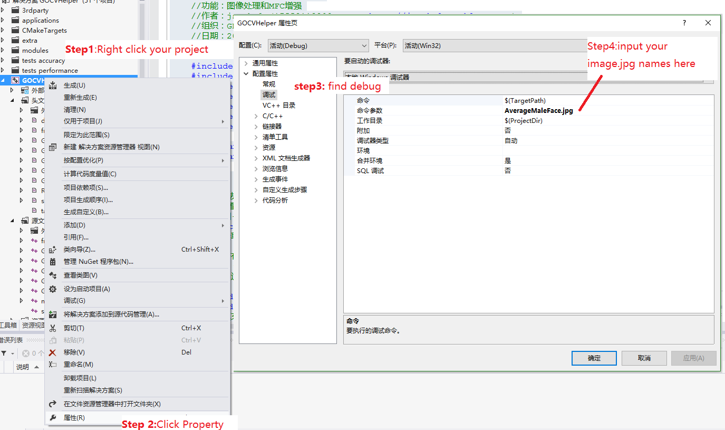725x430 pixels.
Task: Click the arrow icon for 在文件资源管理器中打开文件夹(X)
Action: click(53, 404)
